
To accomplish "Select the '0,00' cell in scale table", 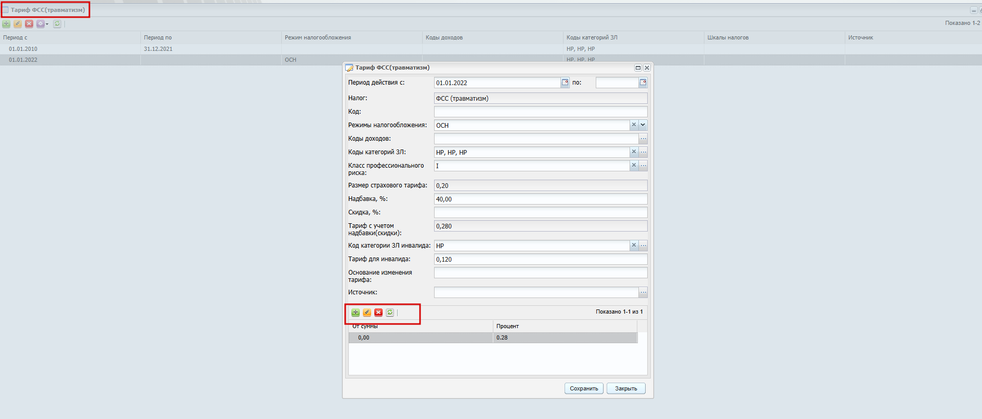I will pos(421,337).
